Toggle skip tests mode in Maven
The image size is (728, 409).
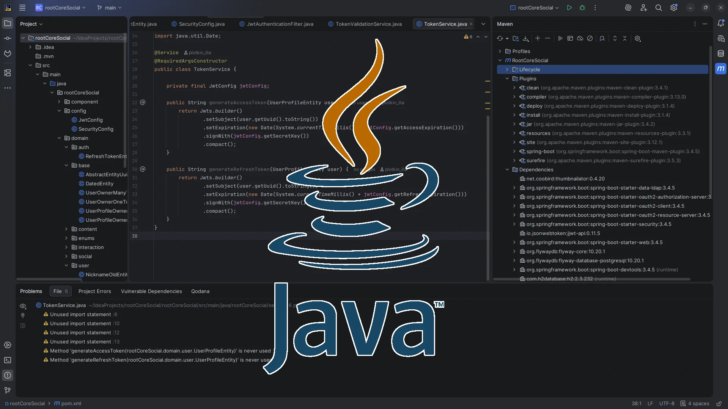590,38
